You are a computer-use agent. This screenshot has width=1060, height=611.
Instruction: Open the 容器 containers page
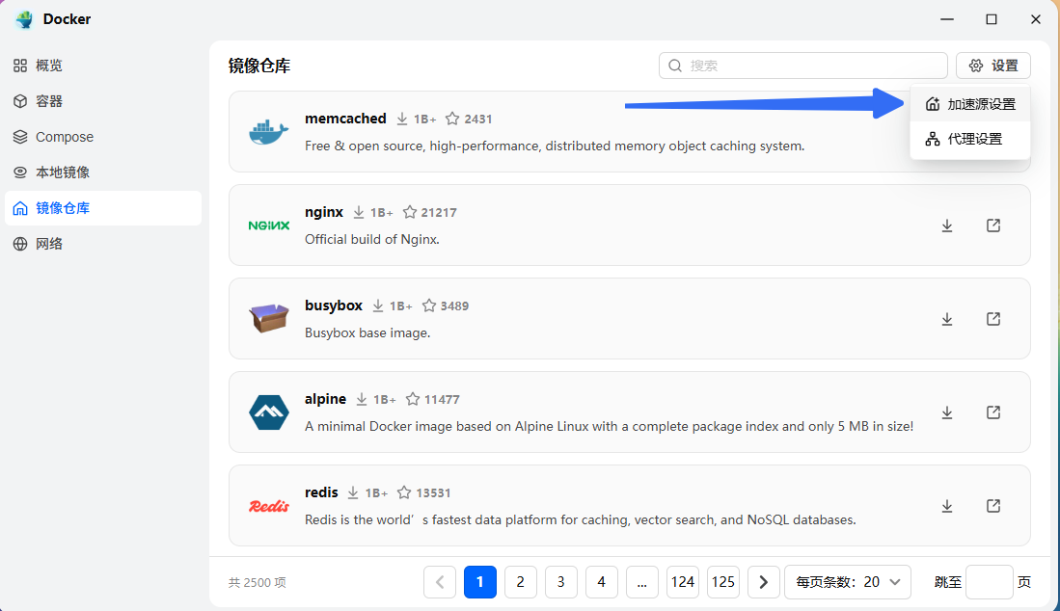click(103, 101)
